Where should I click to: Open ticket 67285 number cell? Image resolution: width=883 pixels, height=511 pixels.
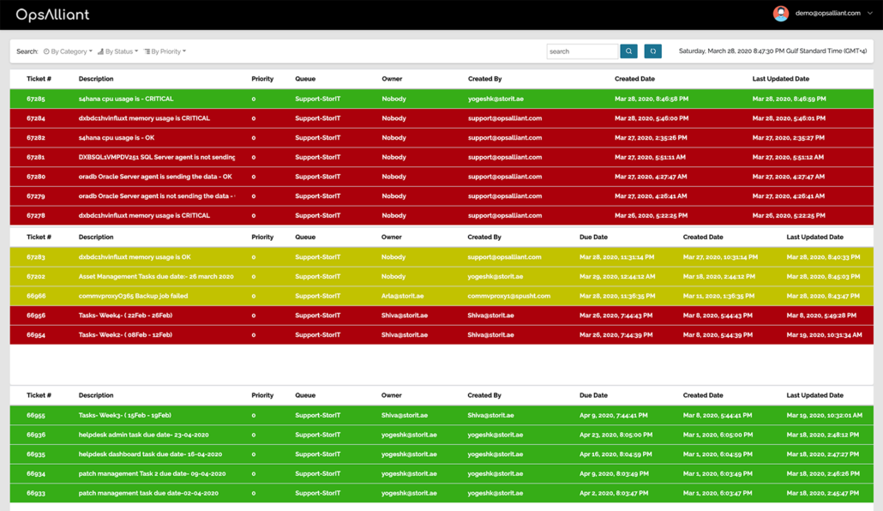35,99
